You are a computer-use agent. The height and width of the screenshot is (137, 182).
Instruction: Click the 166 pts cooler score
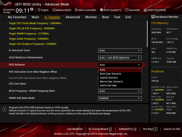pyautogui.click(x=155, y=81)
